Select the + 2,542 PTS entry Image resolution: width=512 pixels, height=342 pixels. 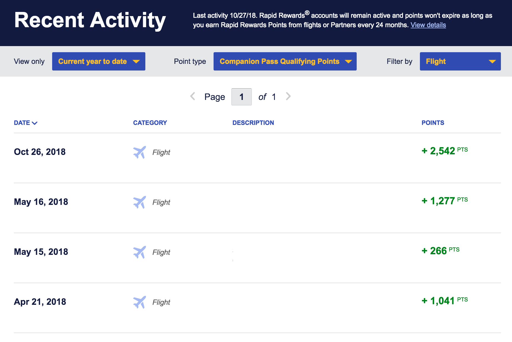(444, 151)
